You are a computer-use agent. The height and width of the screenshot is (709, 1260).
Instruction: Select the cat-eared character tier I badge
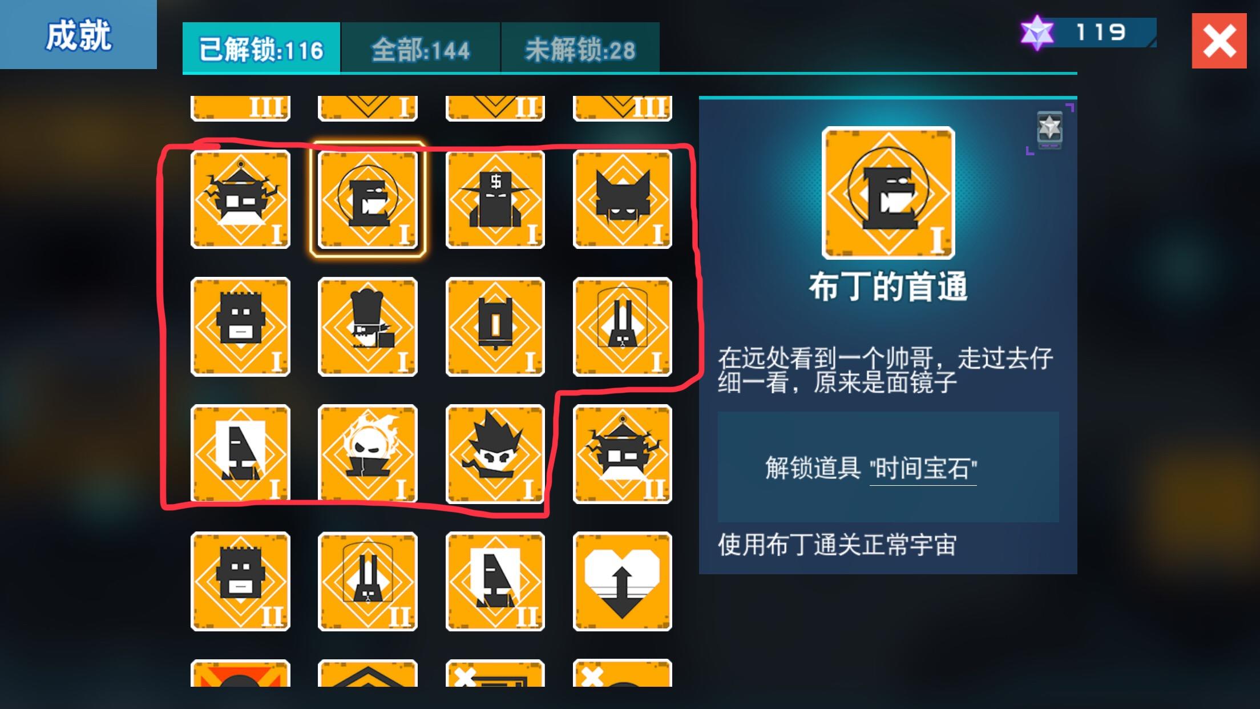tap(623, 199)
